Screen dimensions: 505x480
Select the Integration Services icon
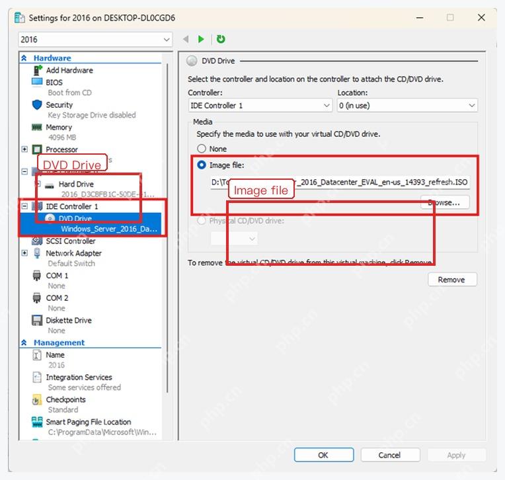pos(37,378)
